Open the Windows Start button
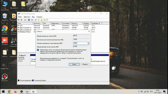This screenshot has height=94, width=168. [3, 92]
